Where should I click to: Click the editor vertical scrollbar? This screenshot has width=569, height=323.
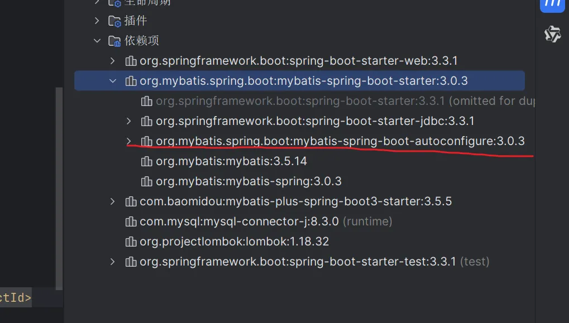(59, 189)
